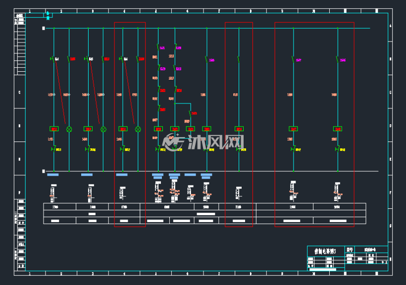Viewport: 406px width, 285px height.
Task: Select the rightmost indicator lamp symbol
Action: pyautogui.click(x=138, y=129)
